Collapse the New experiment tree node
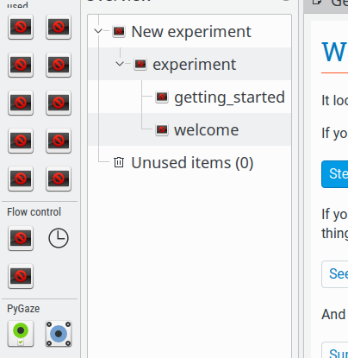 click(x=98, y=31)
